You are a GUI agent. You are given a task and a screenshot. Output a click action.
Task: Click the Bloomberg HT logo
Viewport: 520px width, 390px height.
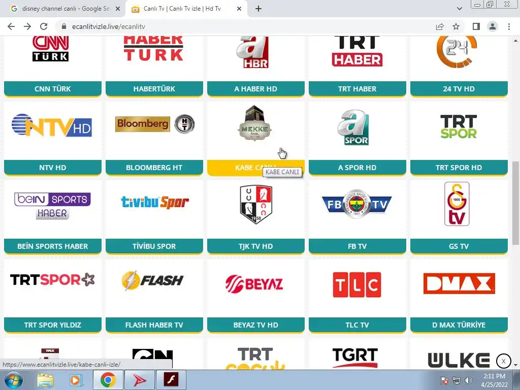tap(155, 124)
